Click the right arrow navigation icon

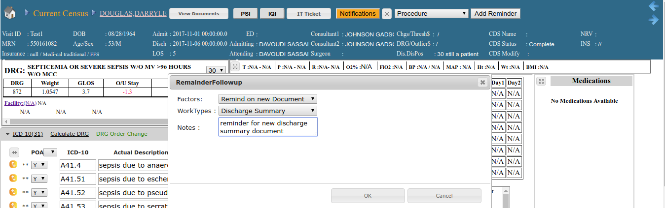click(654, 20)
